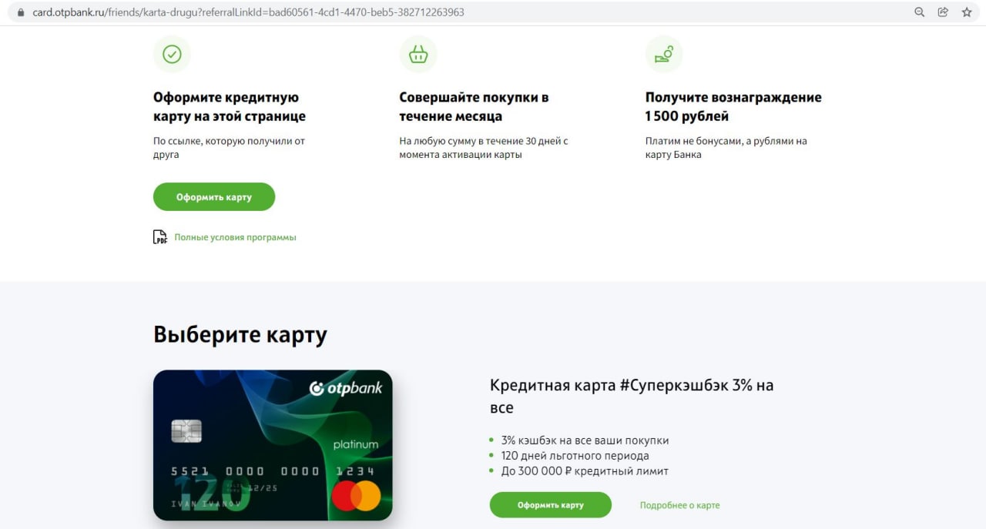Click the shopping basket icon
This screenshot has height=529, width=986.
pyautogui.click(x=418, y=54)
